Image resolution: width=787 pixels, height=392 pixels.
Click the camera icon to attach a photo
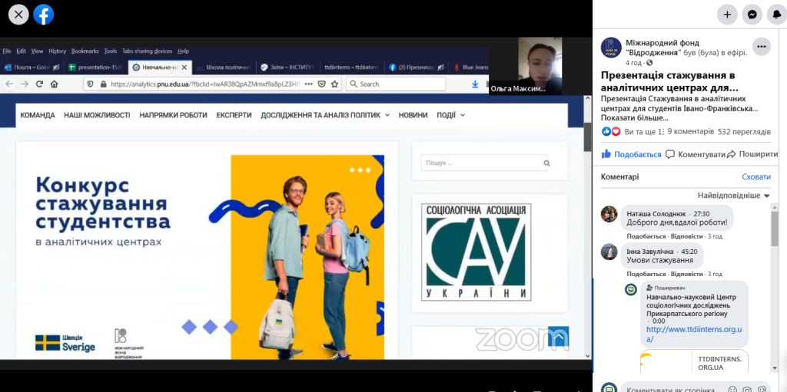(745, 389)
